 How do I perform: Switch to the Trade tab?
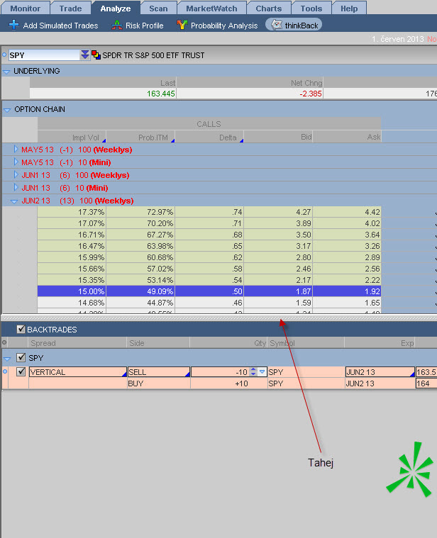(70, 9)
